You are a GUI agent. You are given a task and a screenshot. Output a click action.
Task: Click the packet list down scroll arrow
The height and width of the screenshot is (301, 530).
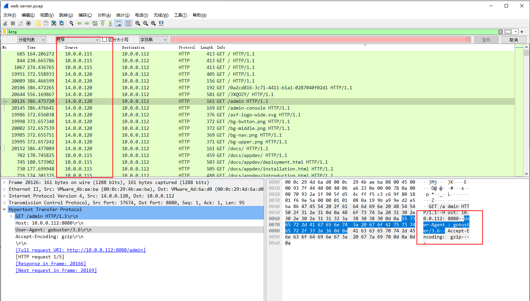coord(526,174)
